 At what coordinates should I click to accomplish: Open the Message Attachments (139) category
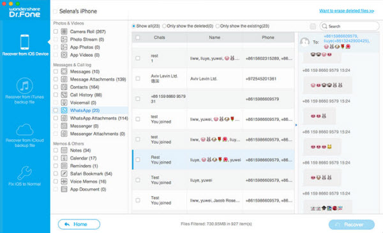98,79
